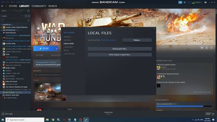This screenshot has width=217, height=122.
Task: Toggle the recent activity clock filter
Action: [26, 16]
